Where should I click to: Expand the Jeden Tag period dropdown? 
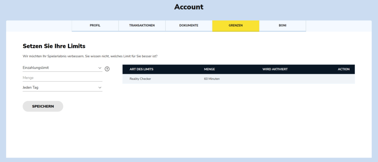click(x=62, y=87)
